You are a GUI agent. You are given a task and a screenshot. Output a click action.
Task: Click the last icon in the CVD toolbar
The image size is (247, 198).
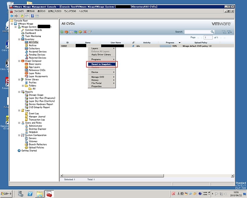(90, 32)
